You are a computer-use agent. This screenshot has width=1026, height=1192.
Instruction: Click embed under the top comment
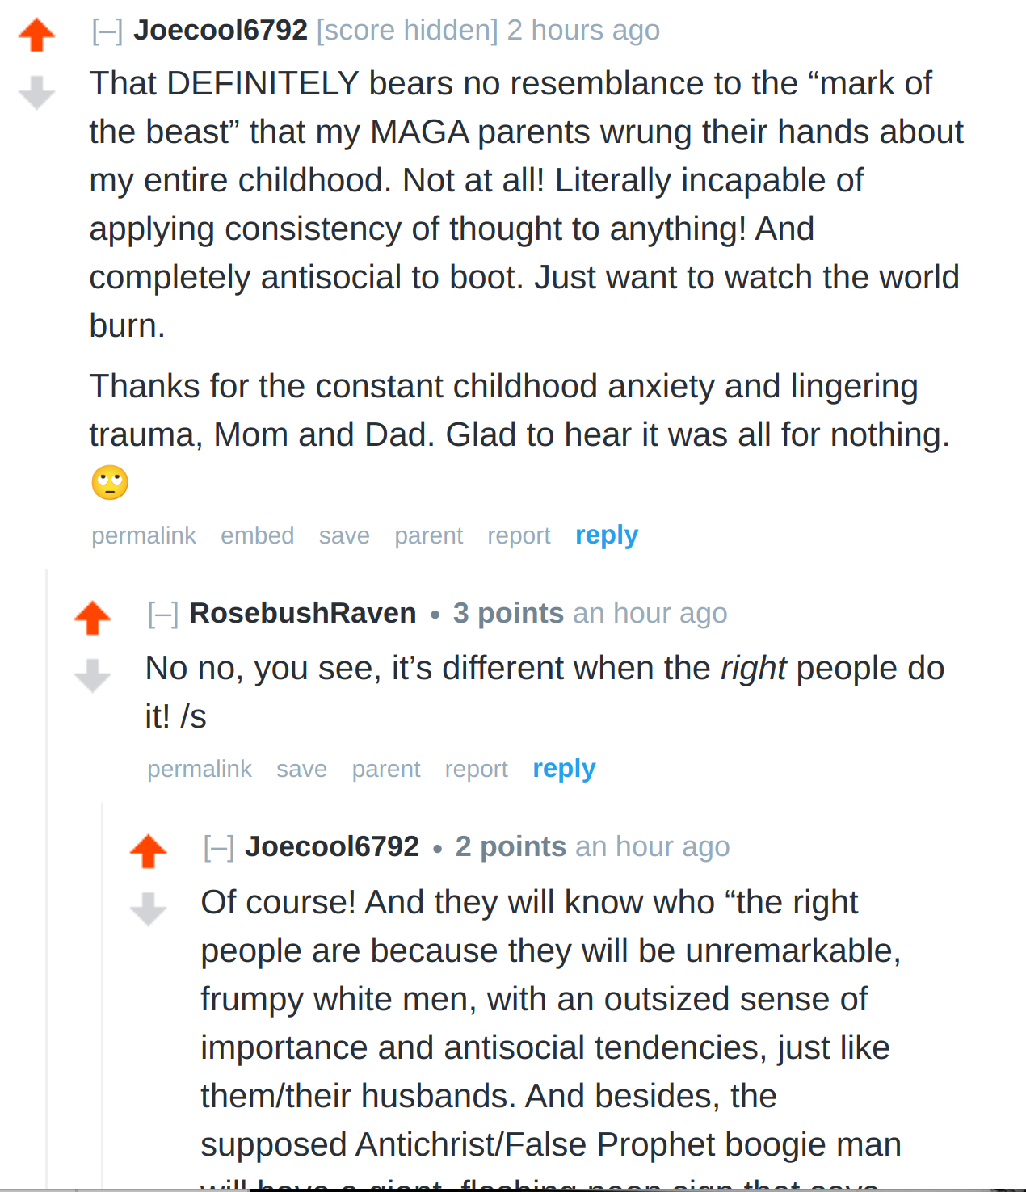coord(258,535)
